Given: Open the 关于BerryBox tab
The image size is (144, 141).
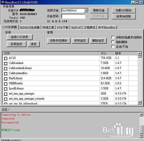Looking at the screenshot, I should pos(107,28).
